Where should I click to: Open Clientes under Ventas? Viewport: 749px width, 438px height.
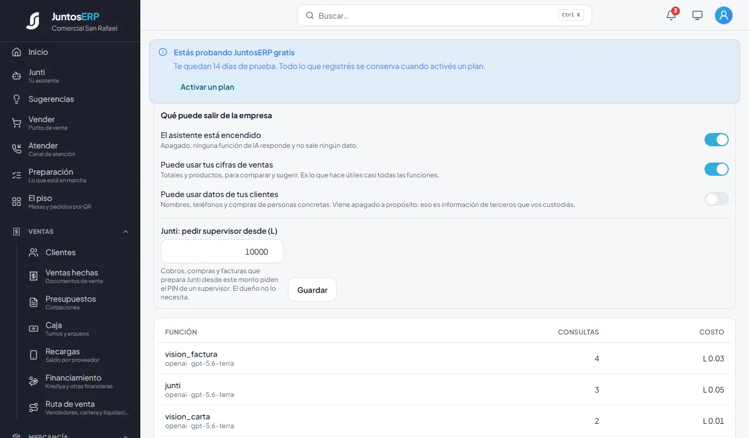(79, 252)
